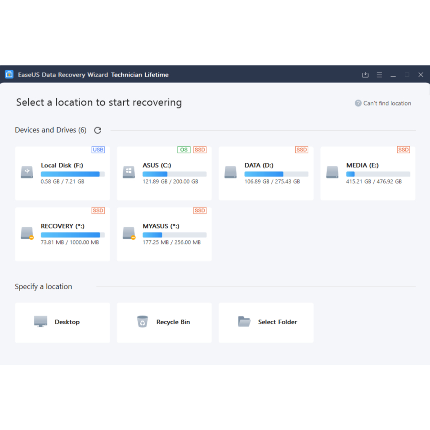Click the 73.81 MB / 1000.00 MB size text
This screenshot has height=430, width=430.
coord(70,242)
